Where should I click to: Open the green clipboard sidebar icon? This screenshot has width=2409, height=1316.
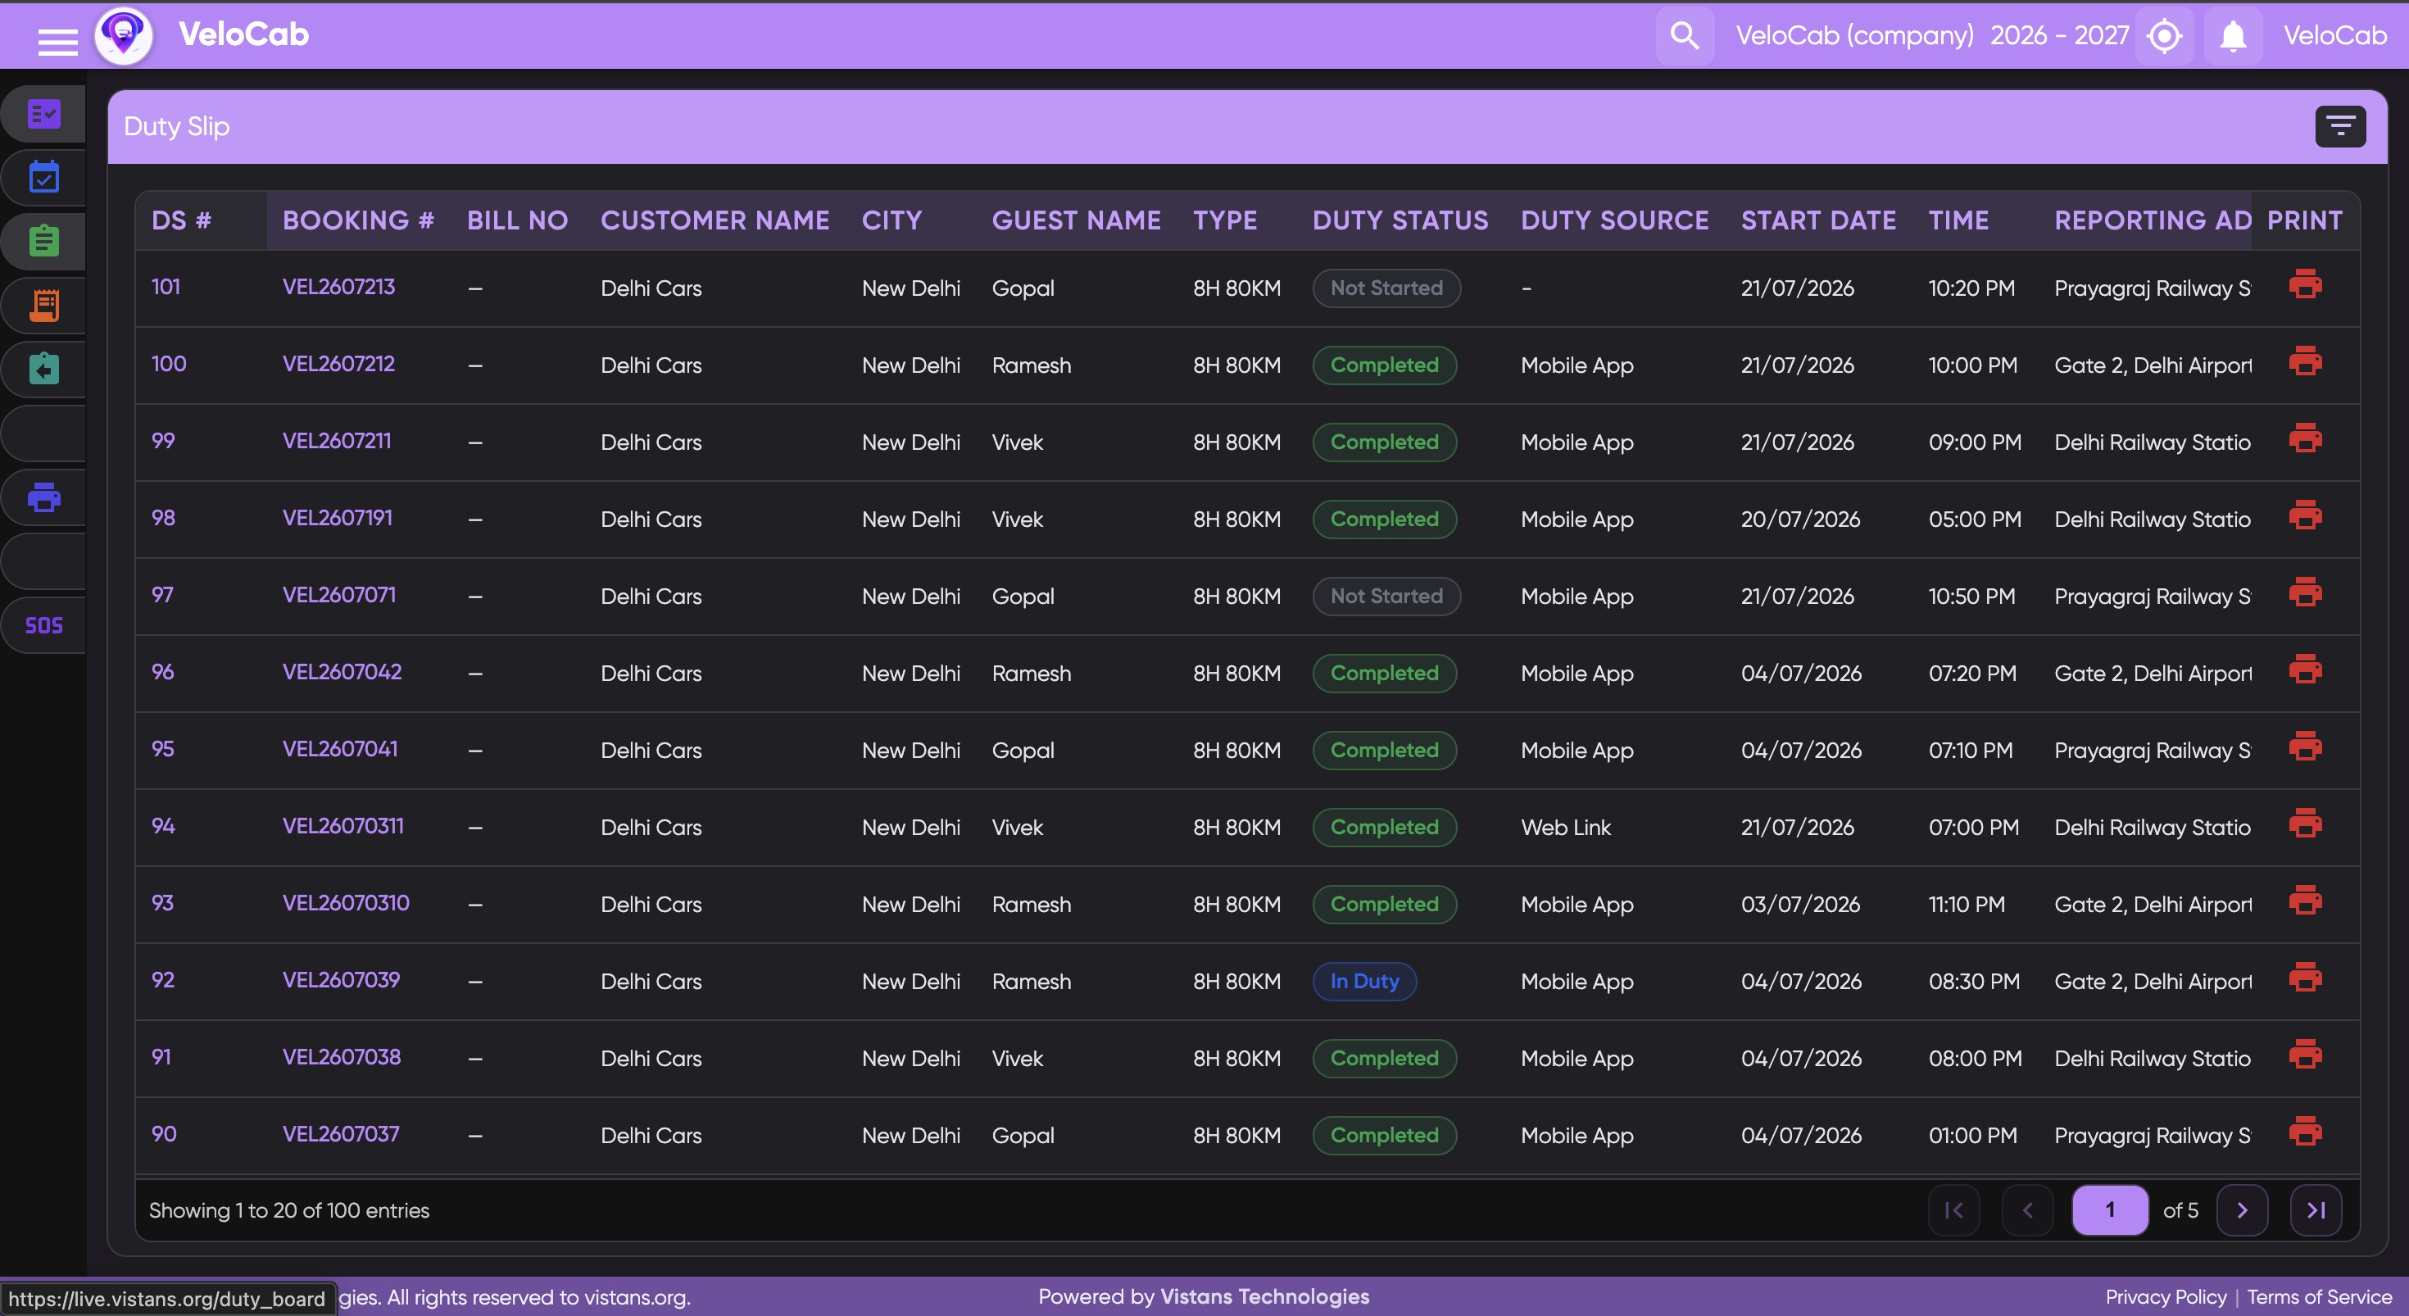point(44,240)
